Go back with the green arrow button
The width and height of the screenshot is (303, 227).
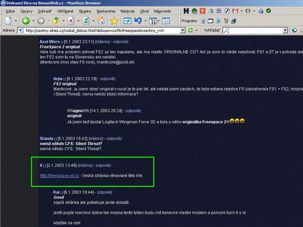tap(26, 21)
